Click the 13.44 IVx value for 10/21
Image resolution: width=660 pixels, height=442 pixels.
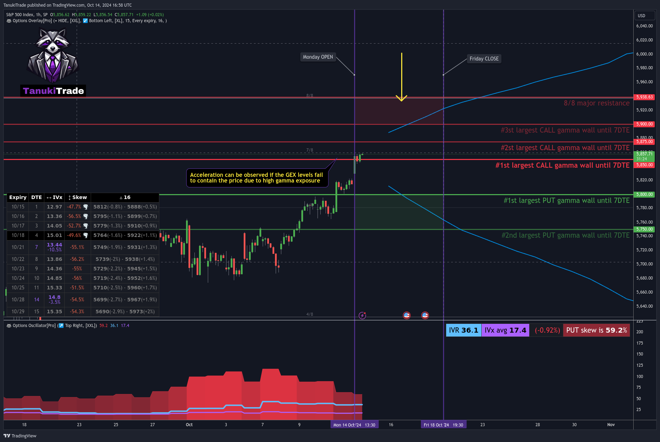[55, 245]
